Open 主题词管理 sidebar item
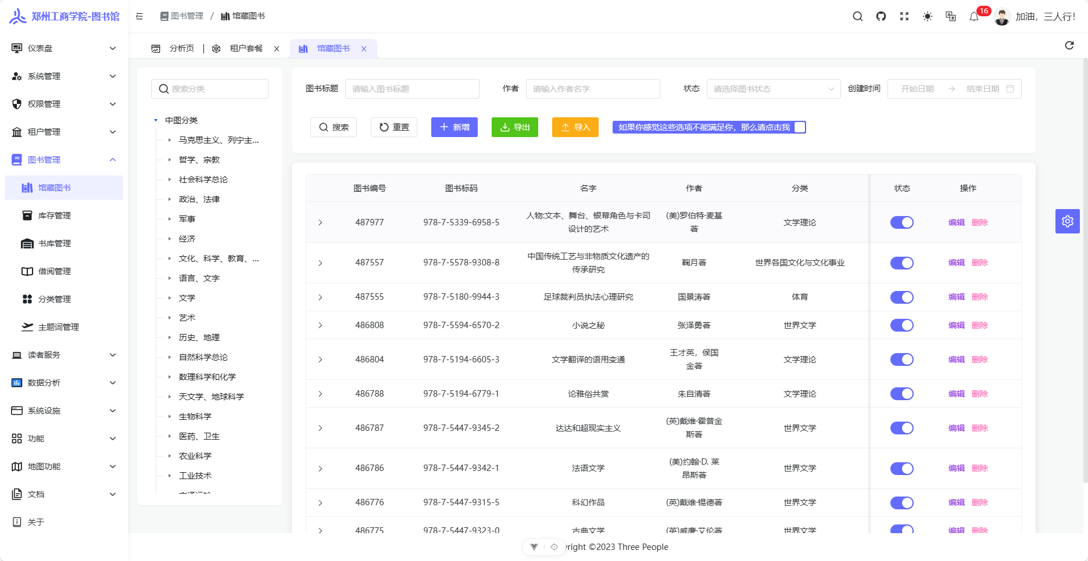Viewport: 1088px width, 561px height. click(x=64, y=327)
